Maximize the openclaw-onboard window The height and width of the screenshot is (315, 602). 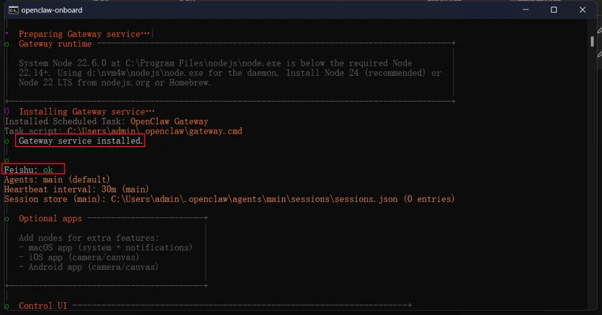click(x=554, y=9)
